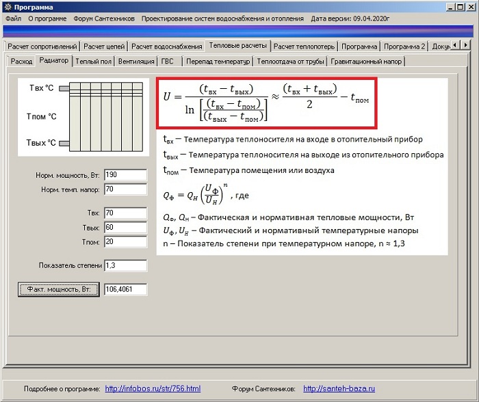Select the Тепловые расчеты tab
This screenshot has width=479, height=402.
pyautogui.click(x=237, y=46)
